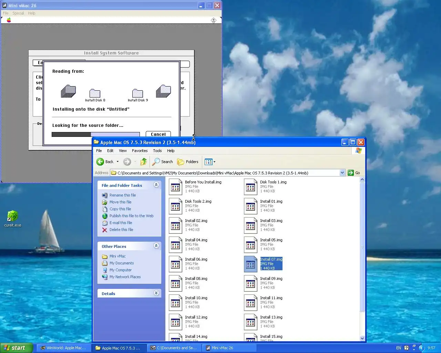
Task: Click Publish this file to the Web
Action: point(131,216)
